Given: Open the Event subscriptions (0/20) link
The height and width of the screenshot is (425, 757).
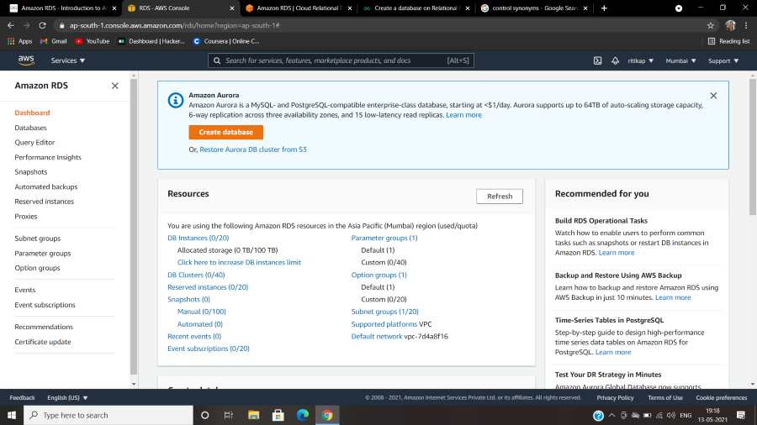Looking at the screenshot, I should tap(209, 349).
